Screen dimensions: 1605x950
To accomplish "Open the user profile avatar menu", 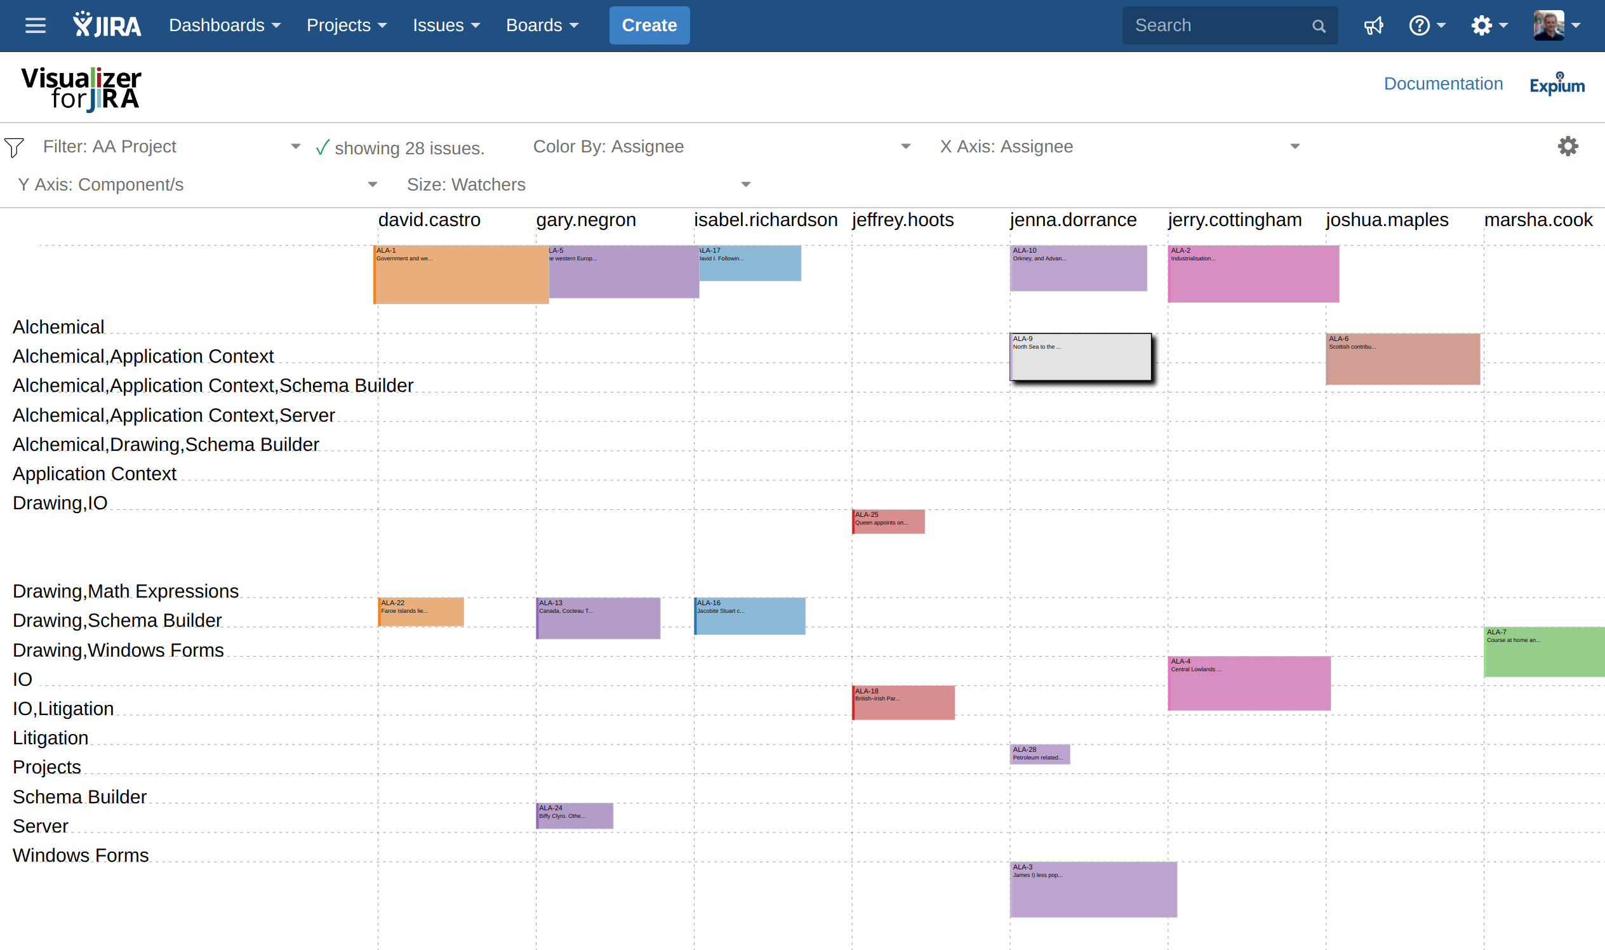I will pyautogui.click(x=1555, y=25).
